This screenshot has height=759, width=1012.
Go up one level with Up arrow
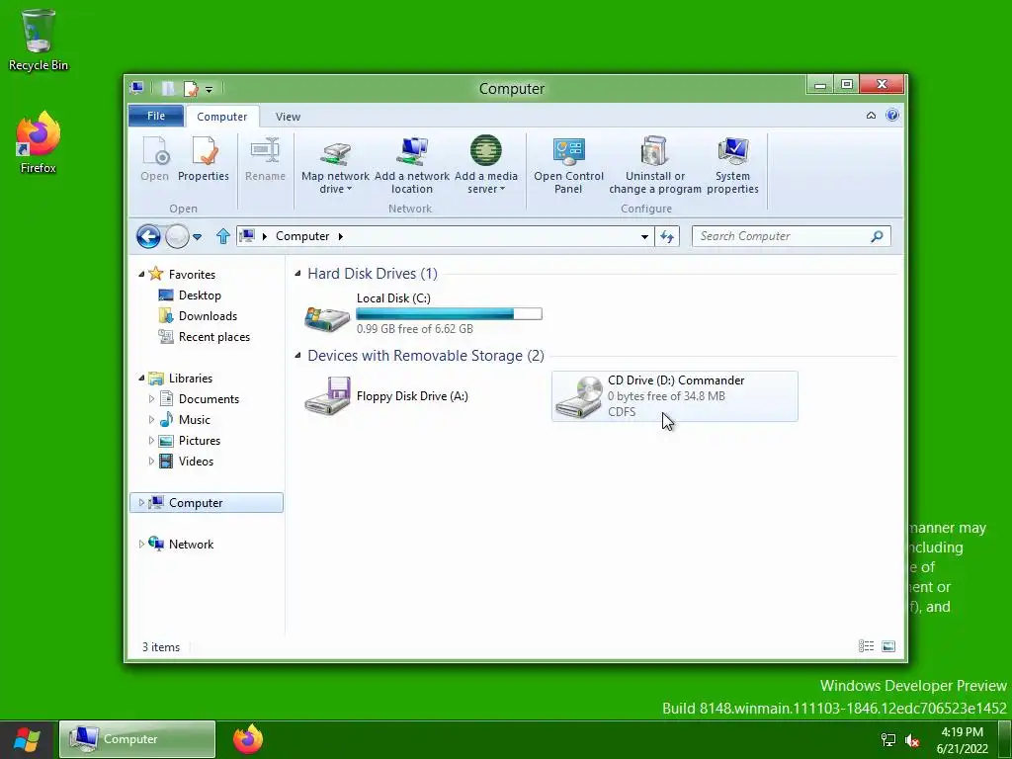tap(222, 236)
